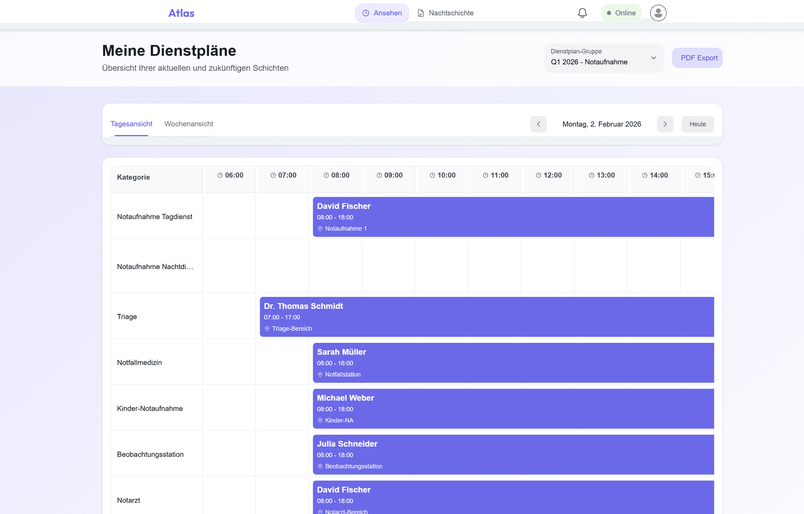Open the Ansehen navigation item

click(382, 13)
